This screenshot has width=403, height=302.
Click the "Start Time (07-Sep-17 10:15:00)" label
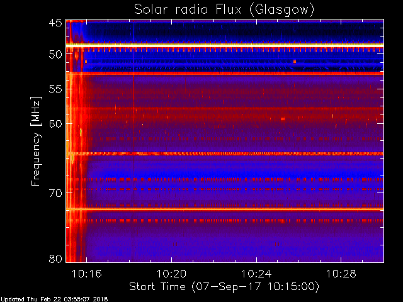(x=224, y=287)
